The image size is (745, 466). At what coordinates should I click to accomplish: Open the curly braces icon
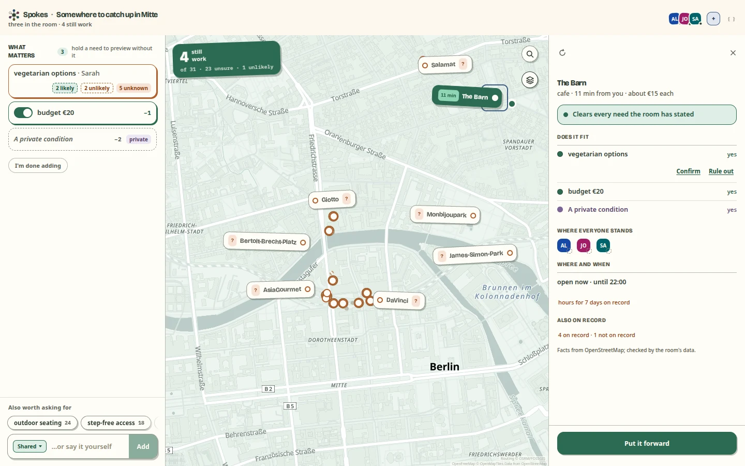pyautogui.click(x=732, y=19)
